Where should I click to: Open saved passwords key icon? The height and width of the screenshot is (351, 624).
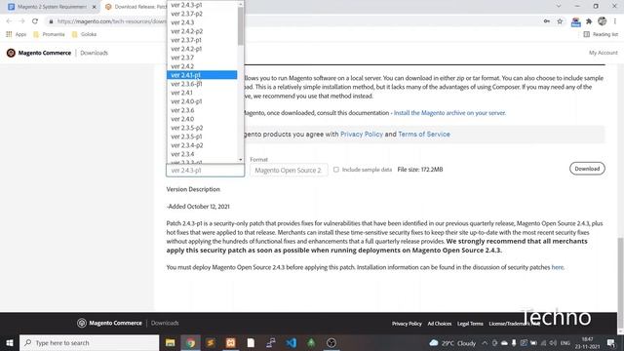pos(547,21)
